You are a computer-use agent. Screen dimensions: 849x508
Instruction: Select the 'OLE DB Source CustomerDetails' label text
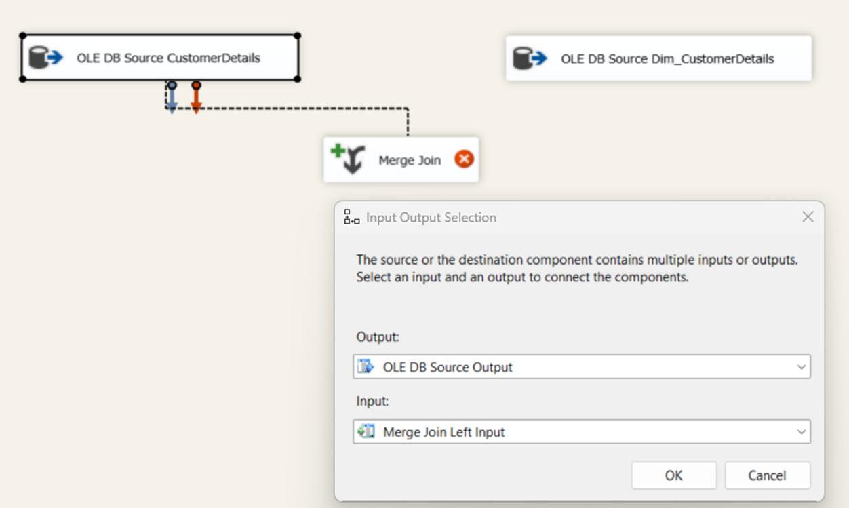168,58
